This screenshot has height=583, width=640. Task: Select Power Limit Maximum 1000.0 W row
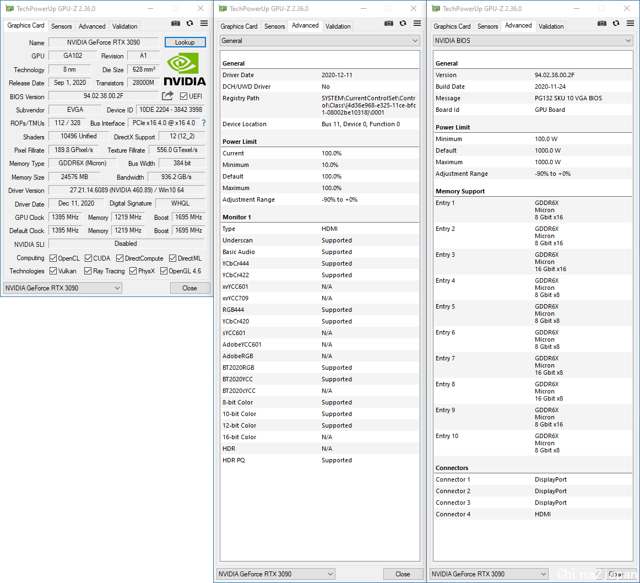(x=533, y=162)
